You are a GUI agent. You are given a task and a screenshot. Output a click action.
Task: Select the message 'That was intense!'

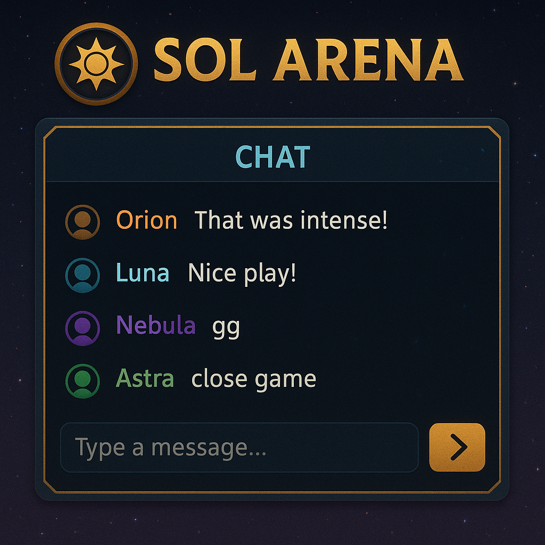[x=292, y=220]
